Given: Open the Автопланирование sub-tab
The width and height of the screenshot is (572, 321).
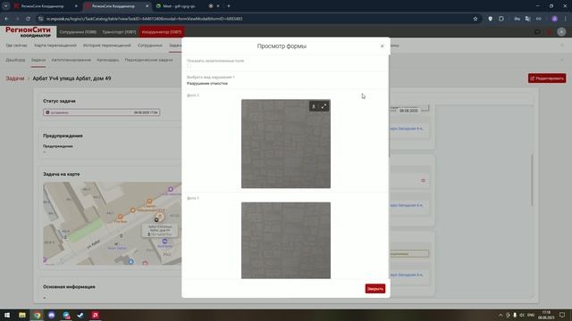Looking at the screenshot, I should point(71,60).
